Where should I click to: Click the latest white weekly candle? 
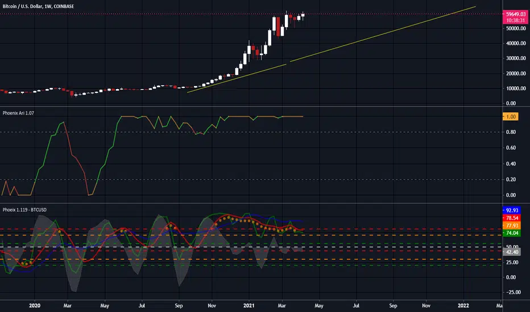[303, 15]
